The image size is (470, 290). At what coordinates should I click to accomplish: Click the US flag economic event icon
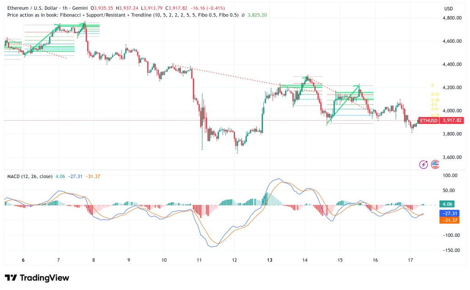433,164
